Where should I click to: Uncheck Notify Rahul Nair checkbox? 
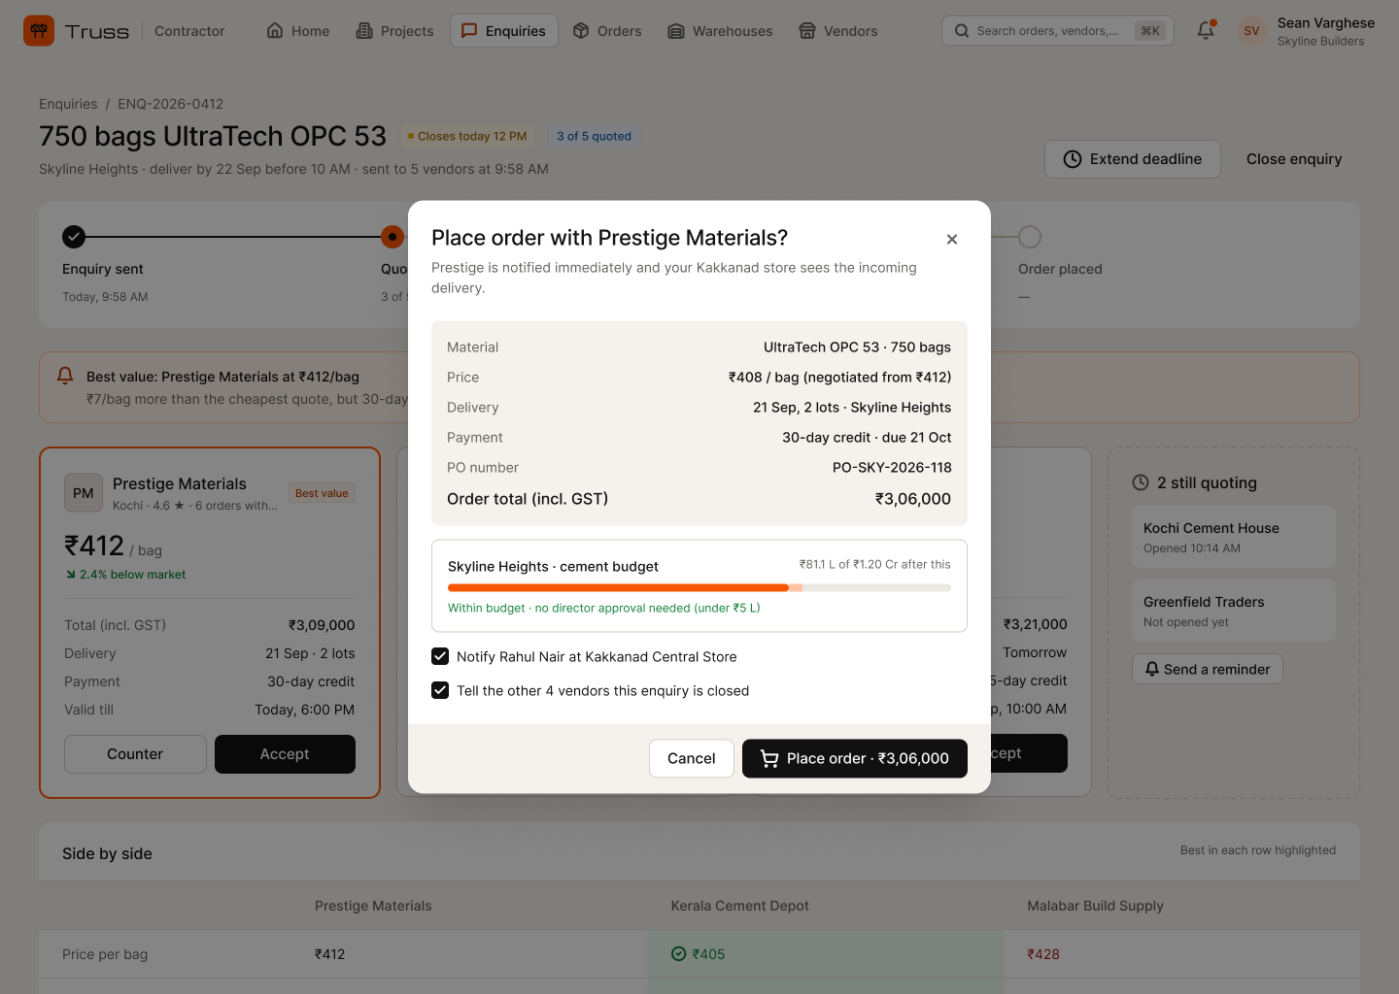click(440, 656)
